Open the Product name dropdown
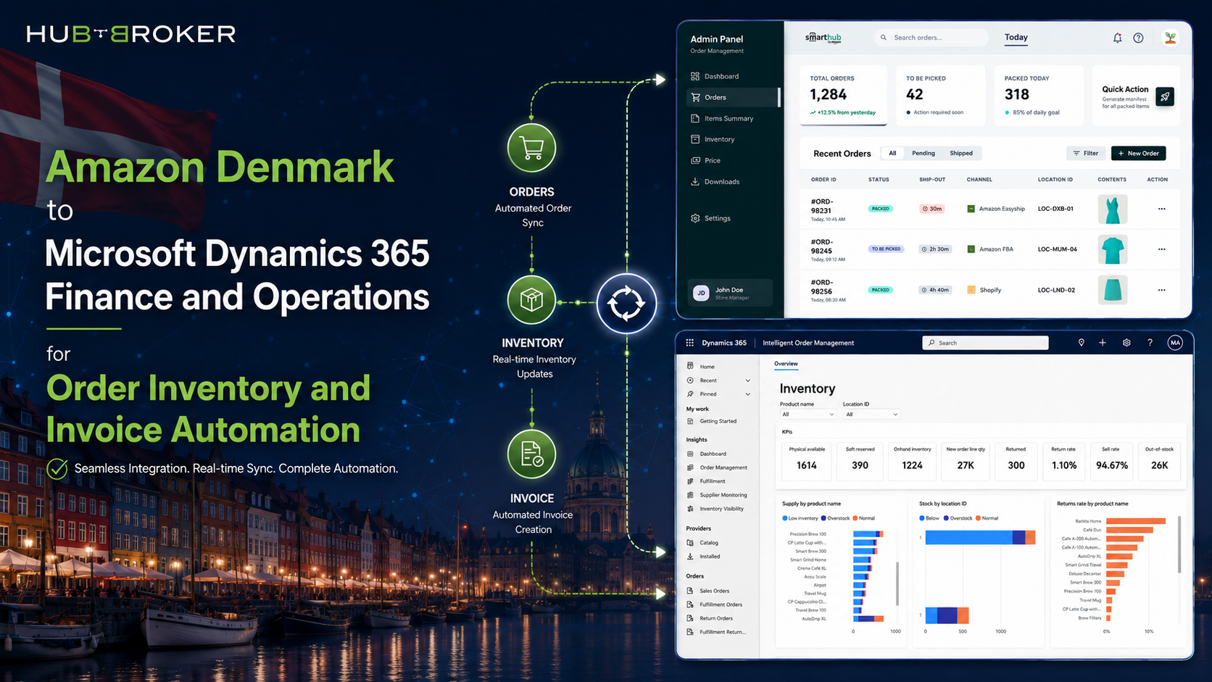 808,415
